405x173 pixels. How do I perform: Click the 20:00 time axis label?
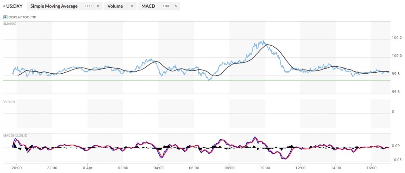coord(17,167)
